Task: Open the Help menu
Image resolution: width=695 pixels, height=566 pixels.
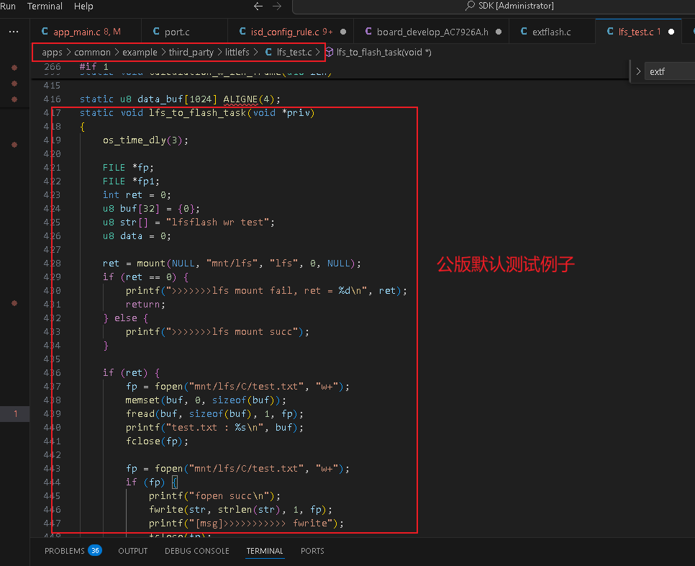Action: coord(83,6)
